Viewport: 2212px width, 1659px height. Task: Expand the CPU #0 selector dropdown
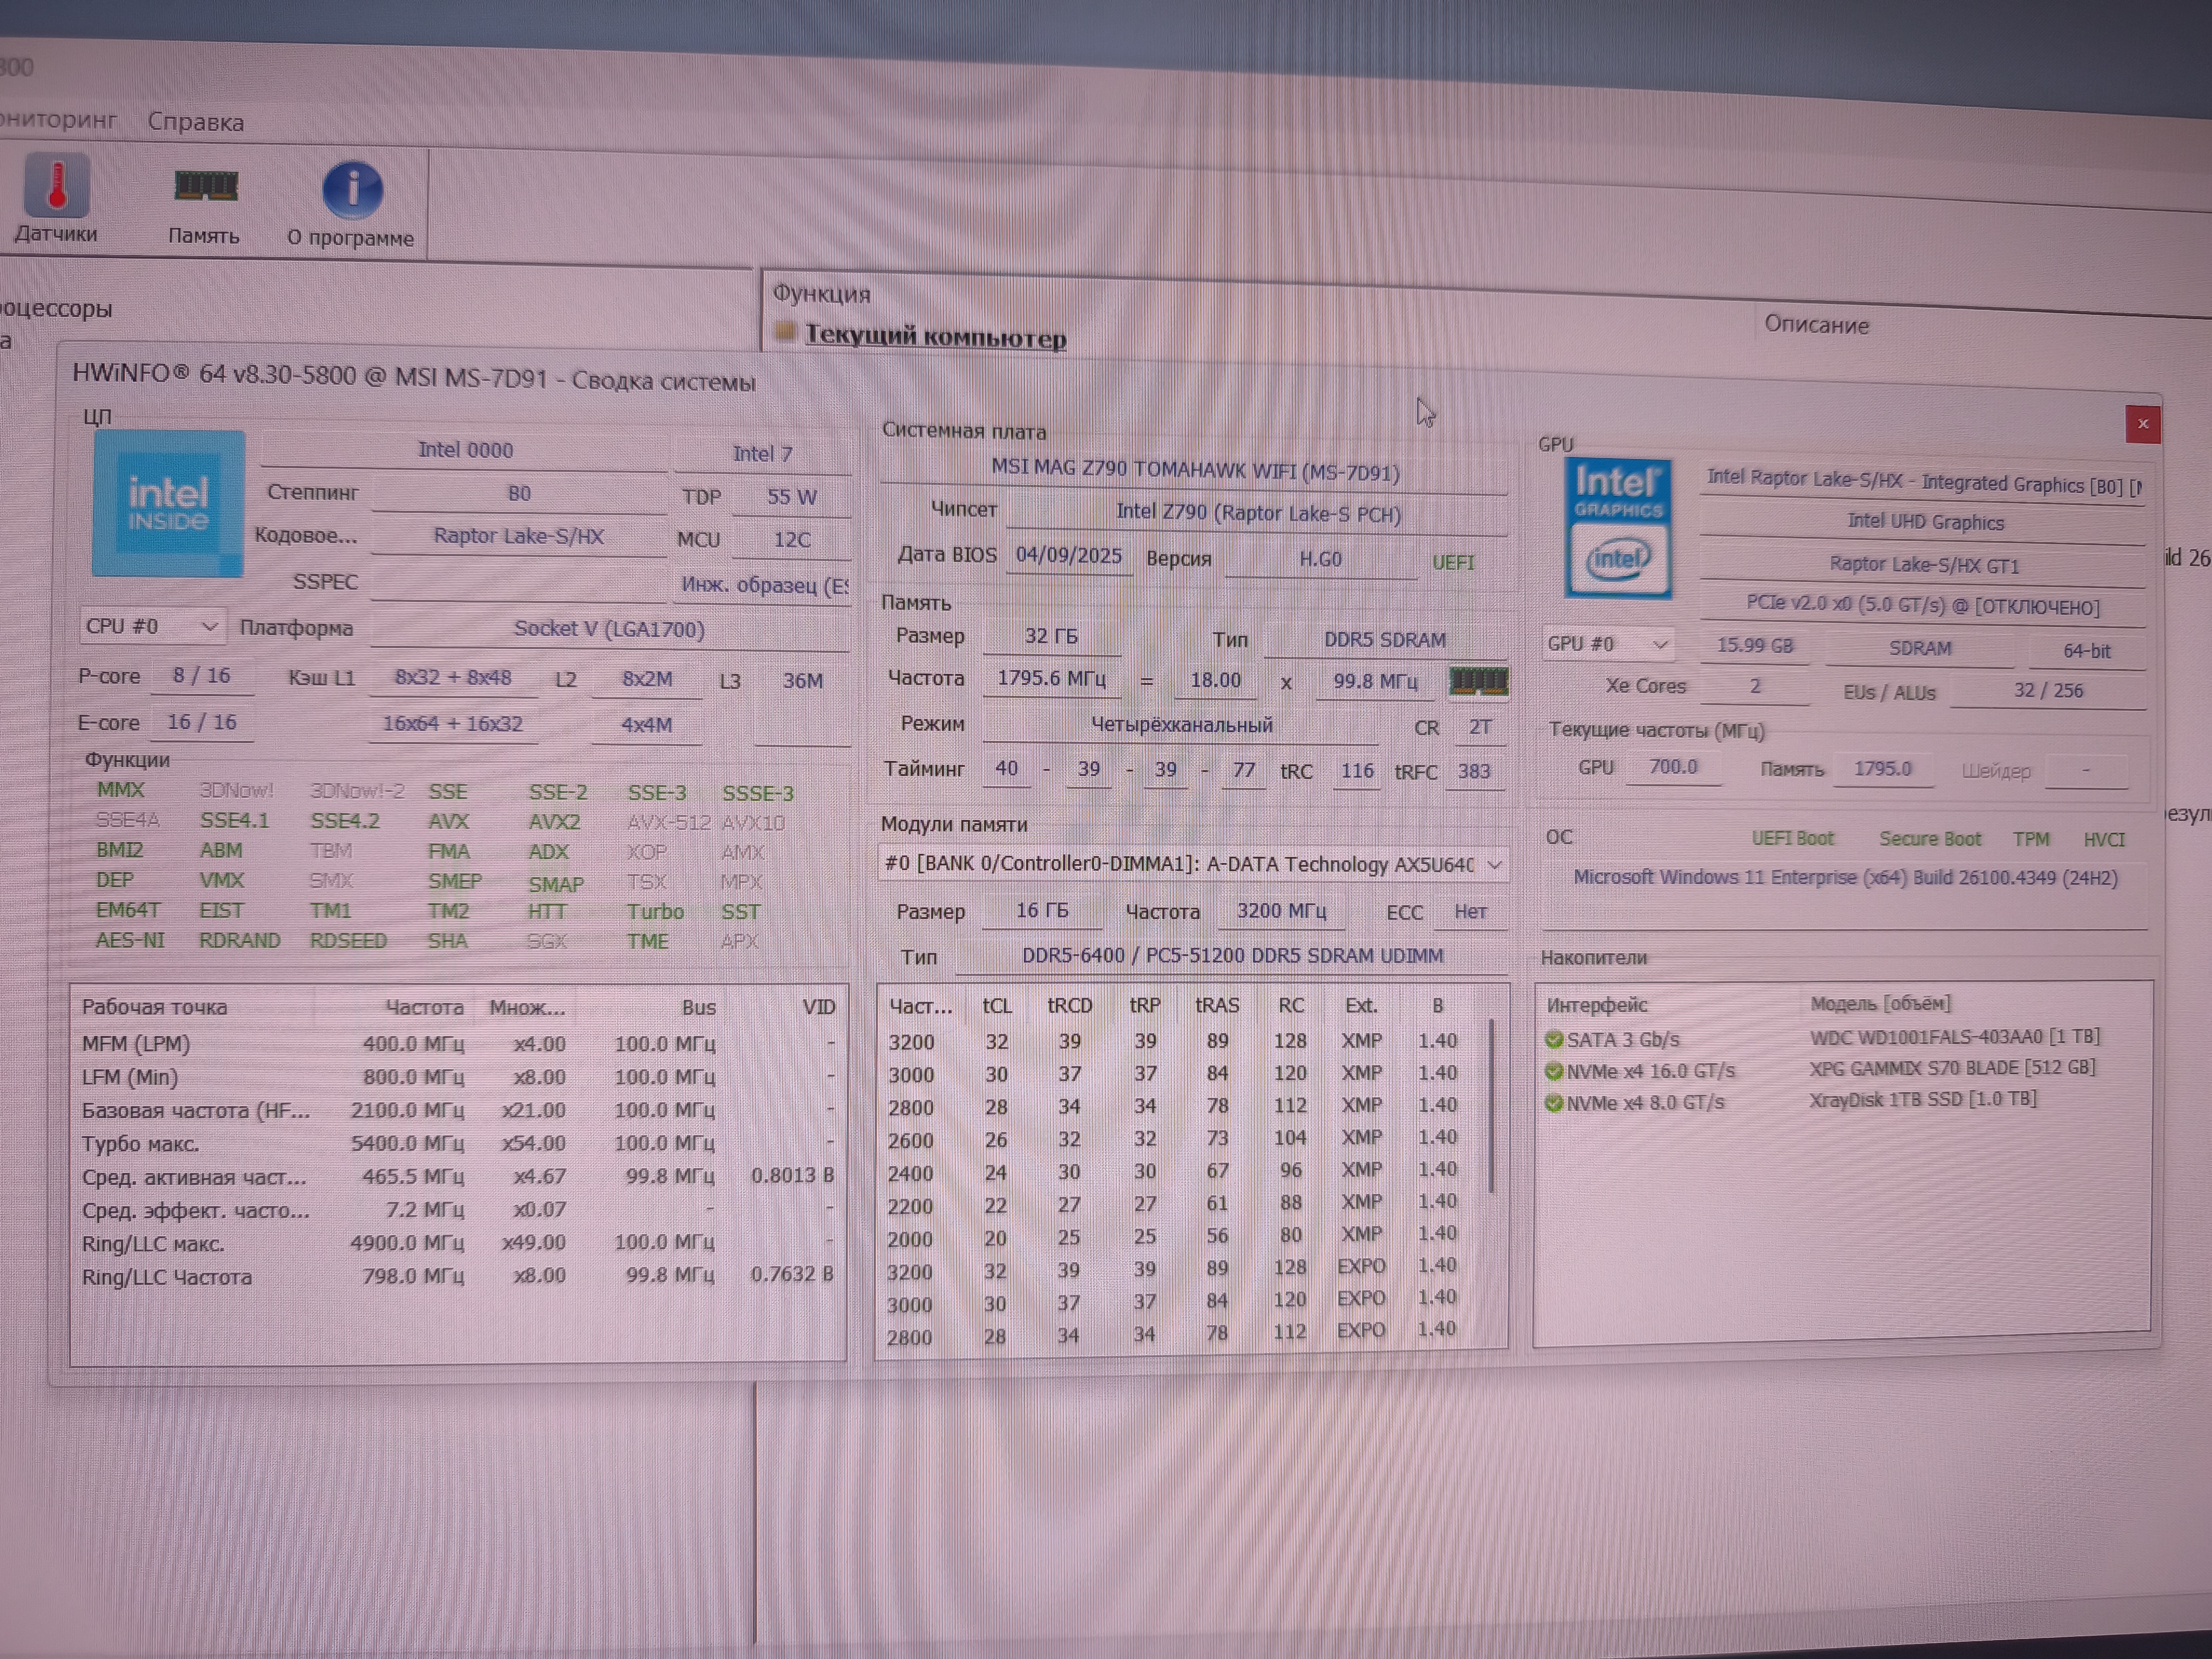[x=209, y=627]
